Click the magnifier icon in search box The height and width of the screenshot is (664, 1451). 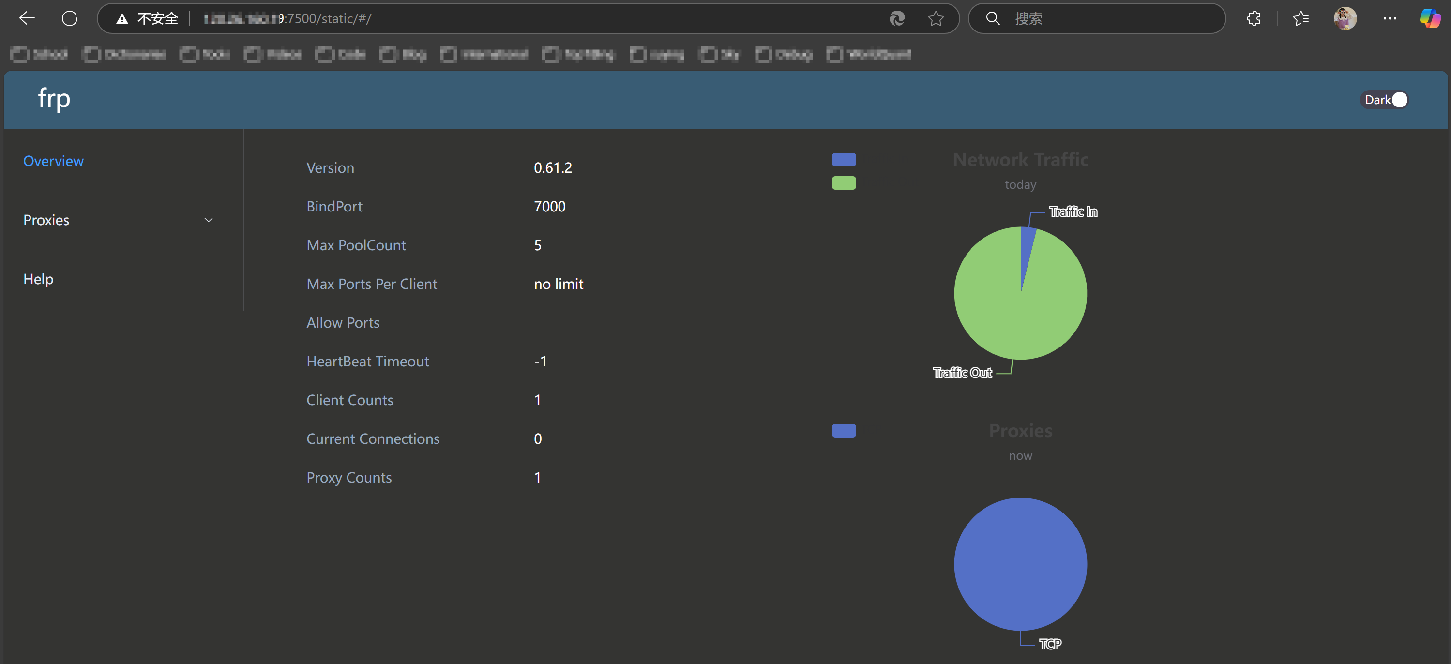pos(993,18)
